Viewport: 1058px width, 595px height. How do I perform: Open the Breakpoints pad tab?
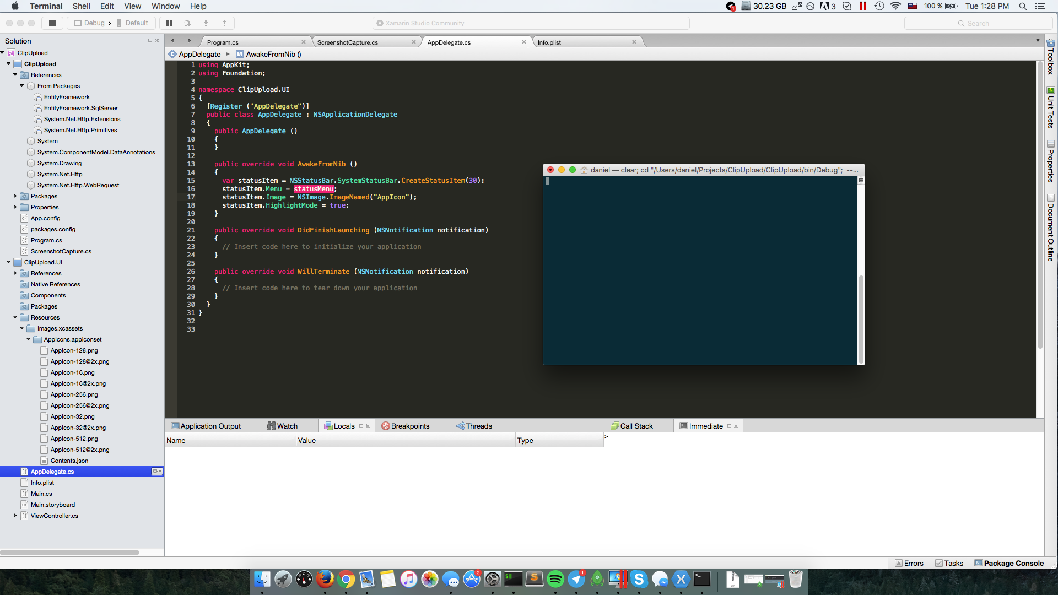[406, 426]
